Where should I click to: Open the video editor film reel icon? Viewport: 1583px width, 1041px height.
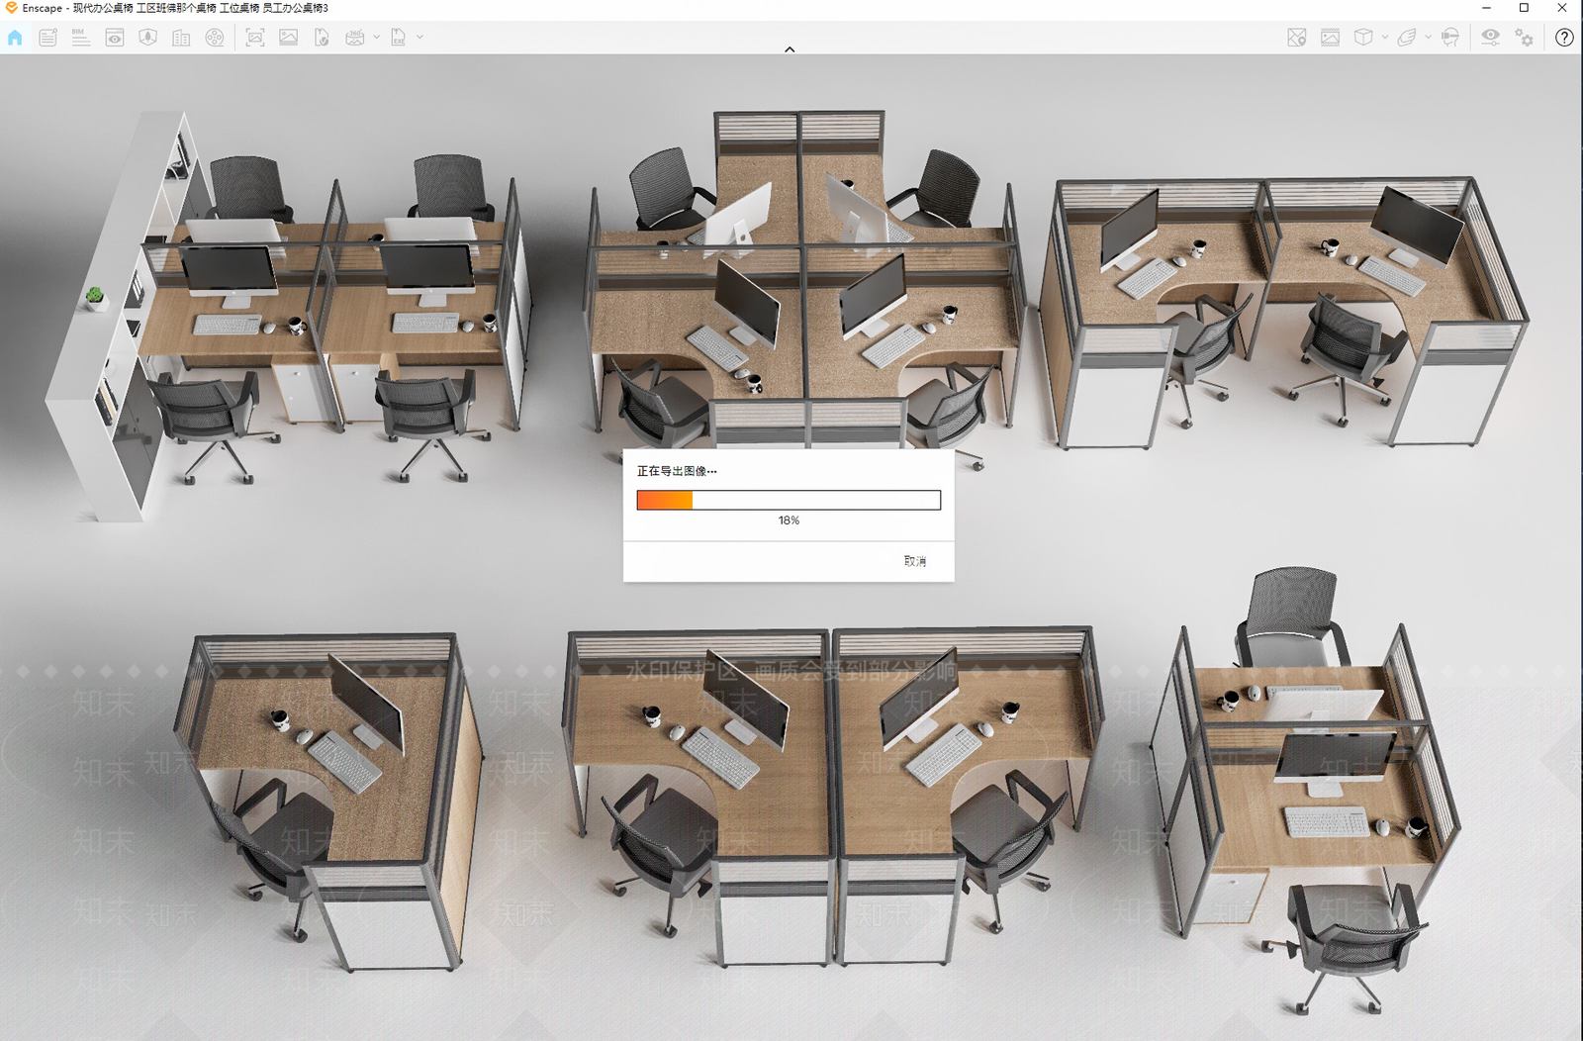[215, 38]
